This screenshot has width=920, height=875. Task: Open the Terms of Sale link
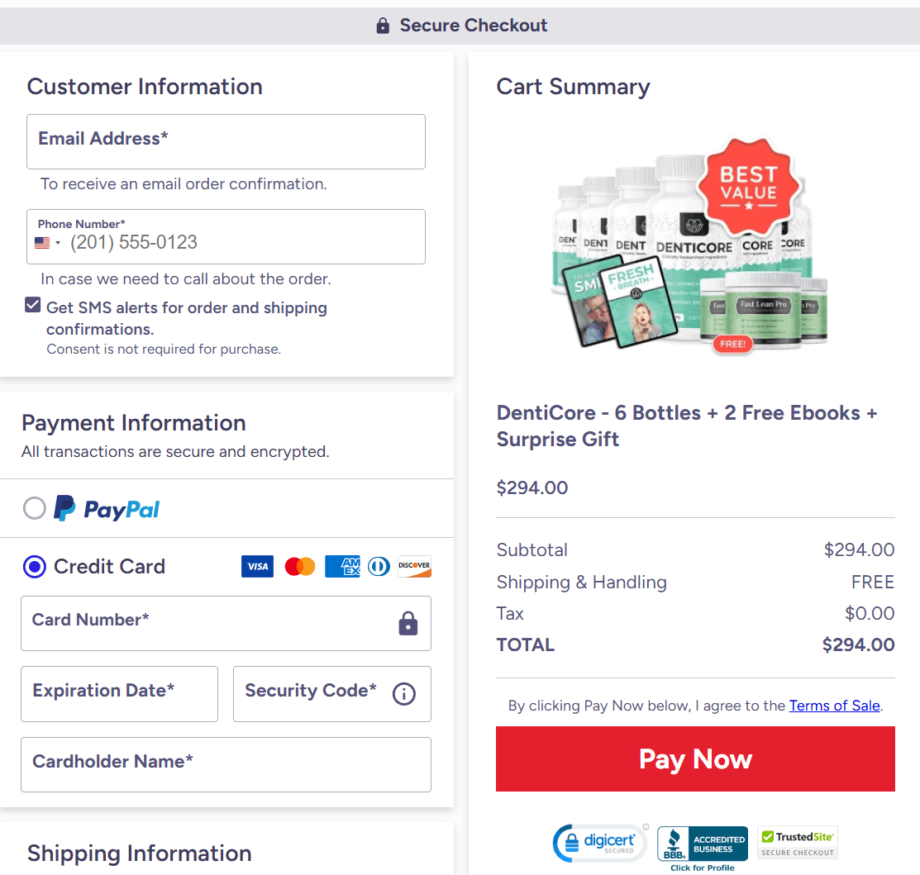point(834,706)
